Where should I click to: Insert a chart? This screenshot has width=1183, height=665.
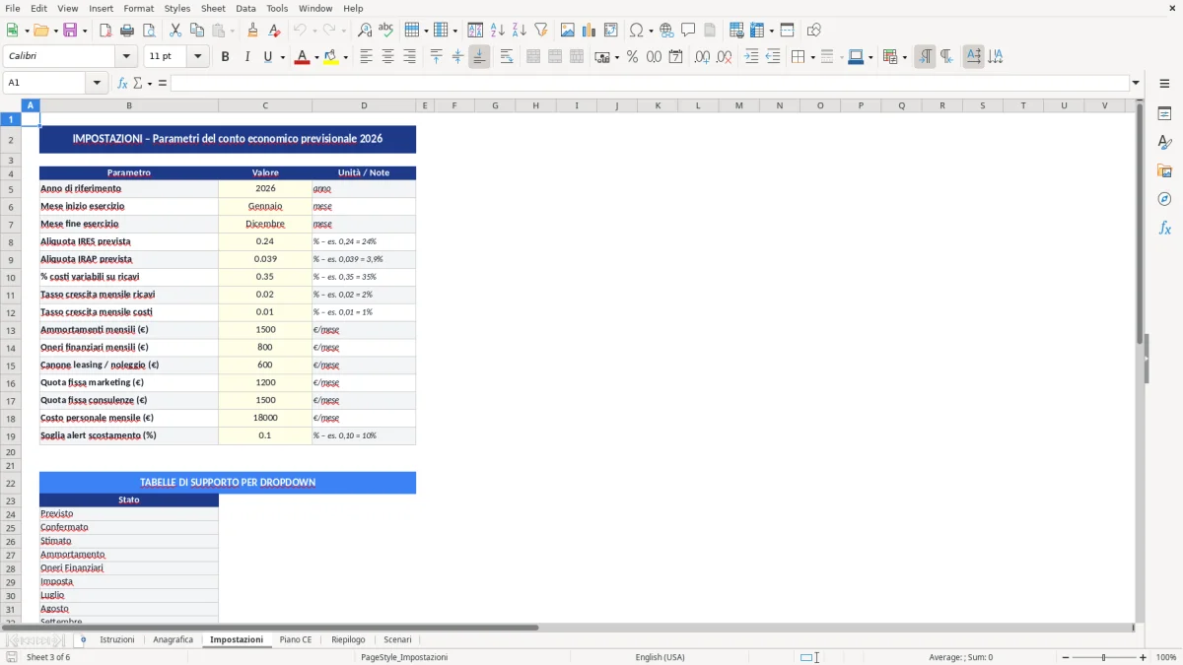click(x=590, y=31)
